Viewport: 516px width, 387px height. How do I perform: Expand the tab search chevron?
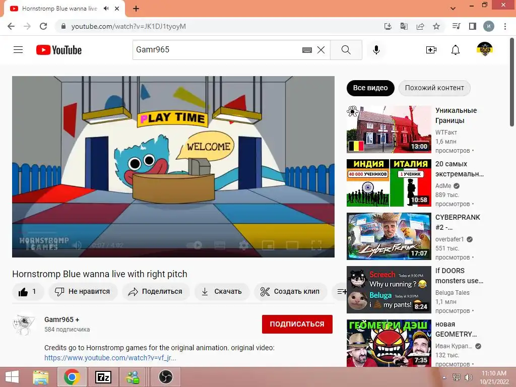pyautogui.click(x=453, y=9)
